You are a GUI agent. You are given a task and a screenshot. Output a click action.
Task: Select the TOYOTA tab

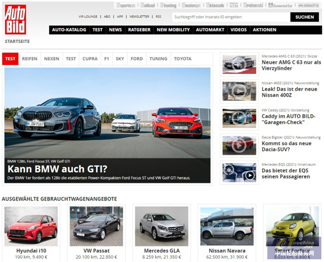coord(183,59)
